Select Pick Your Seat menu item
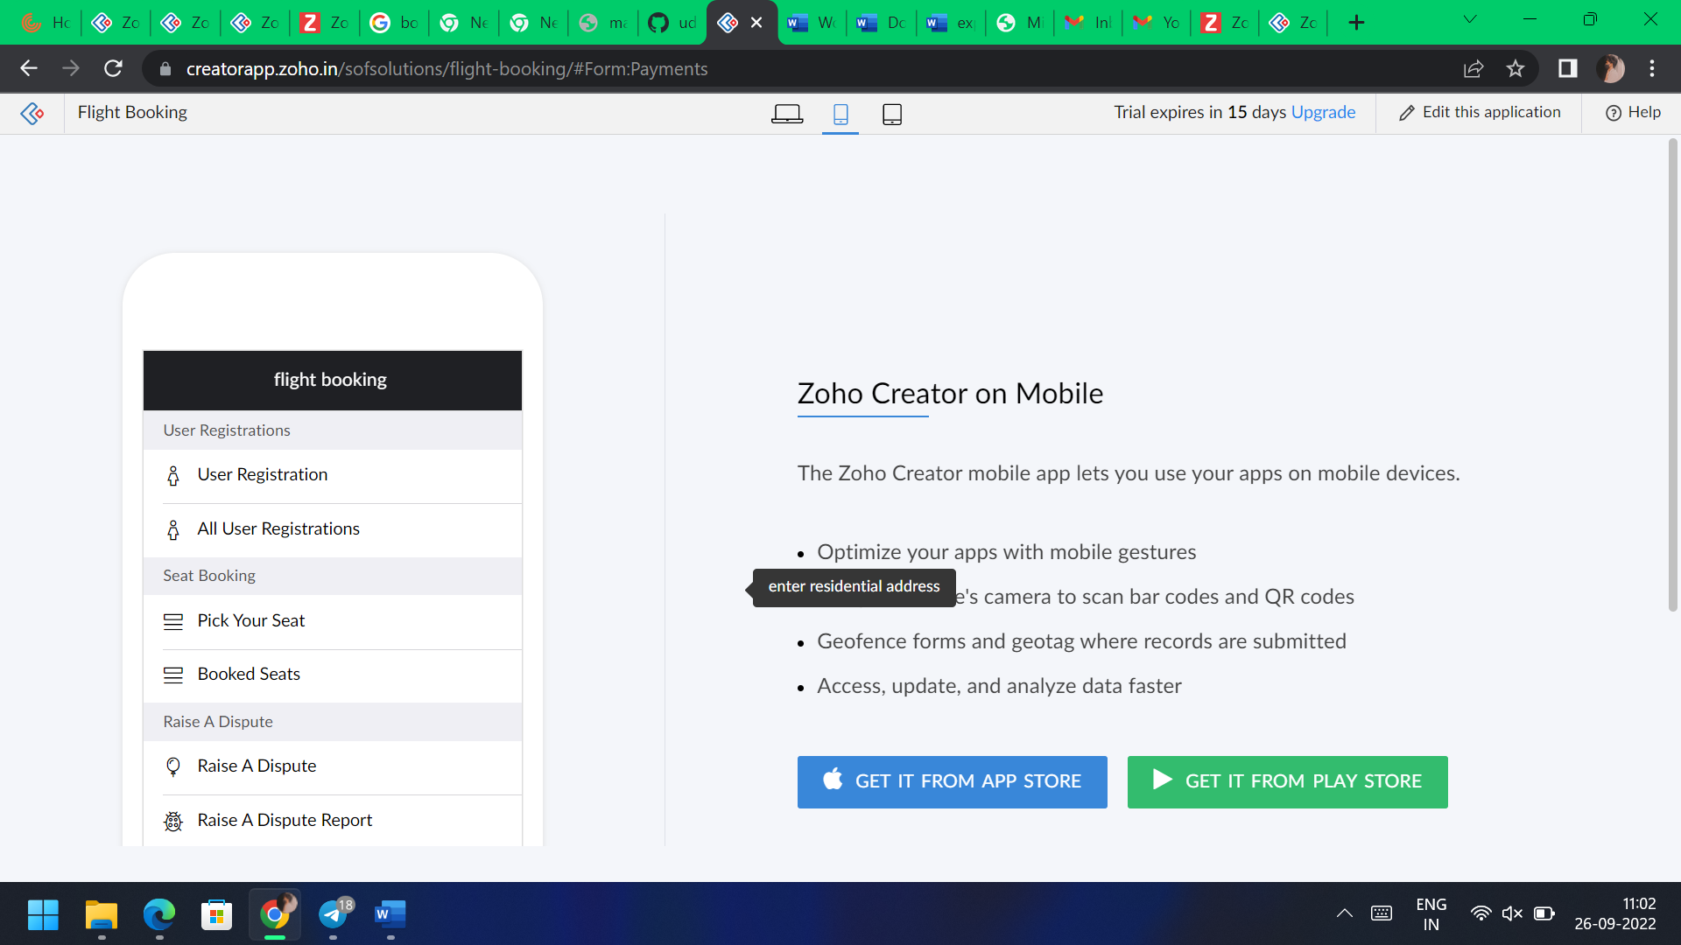 tap(250, 620)
